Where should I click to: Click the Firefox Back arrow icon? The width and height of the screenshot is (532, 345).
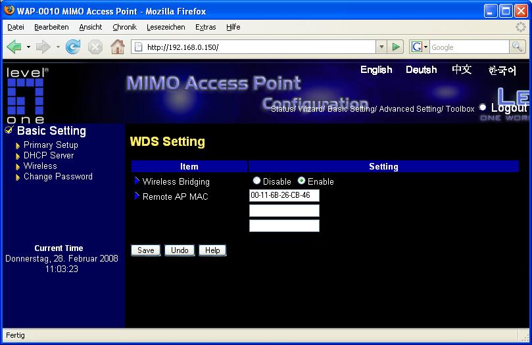coord(14,47)
